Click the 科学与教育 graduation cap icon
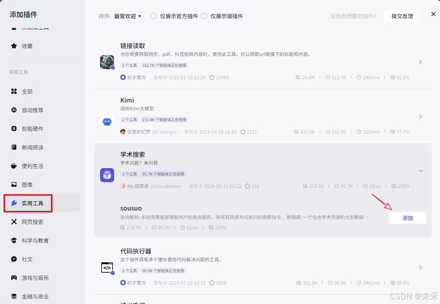This screenshot has height=304, width=440. (x=14, y=241)
